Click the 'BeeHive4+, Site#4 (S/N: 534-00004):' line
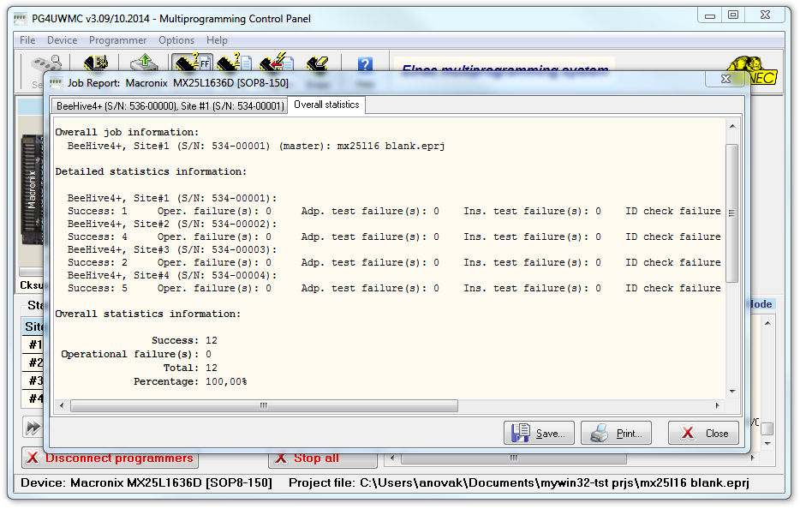This screenshot has height=509, width=800. [x=172, y=275]
